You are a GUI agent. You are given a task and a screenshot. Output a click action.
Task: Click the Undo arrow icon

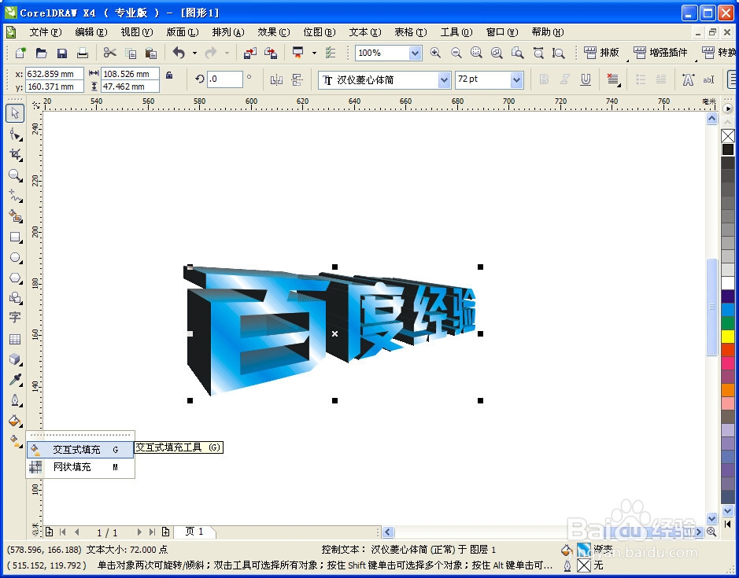pyautogui.click(x=179, y=53)
